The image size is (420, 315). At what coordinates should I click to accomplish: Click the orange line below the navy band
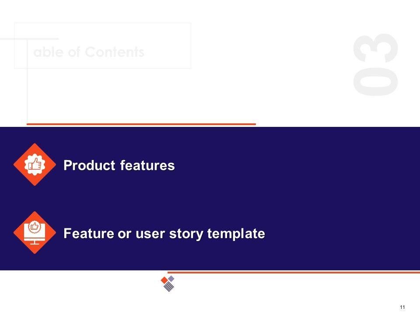click(x=293, y=272)
